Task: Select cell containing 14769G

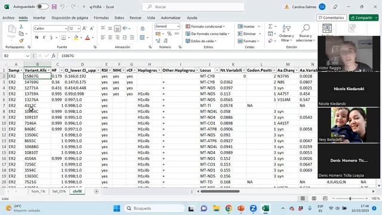Action: [37, 82]
